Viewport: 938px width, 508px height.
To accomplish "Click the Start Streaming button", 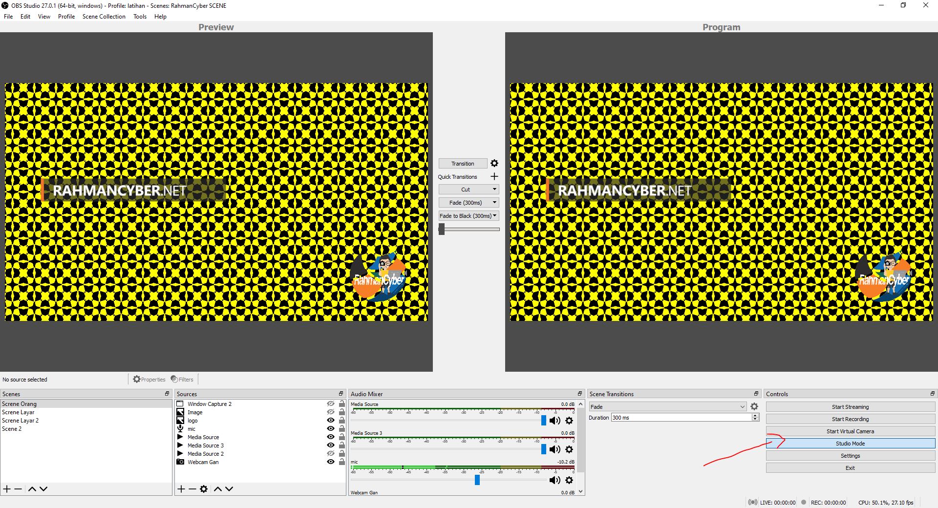I will (850, 406).
